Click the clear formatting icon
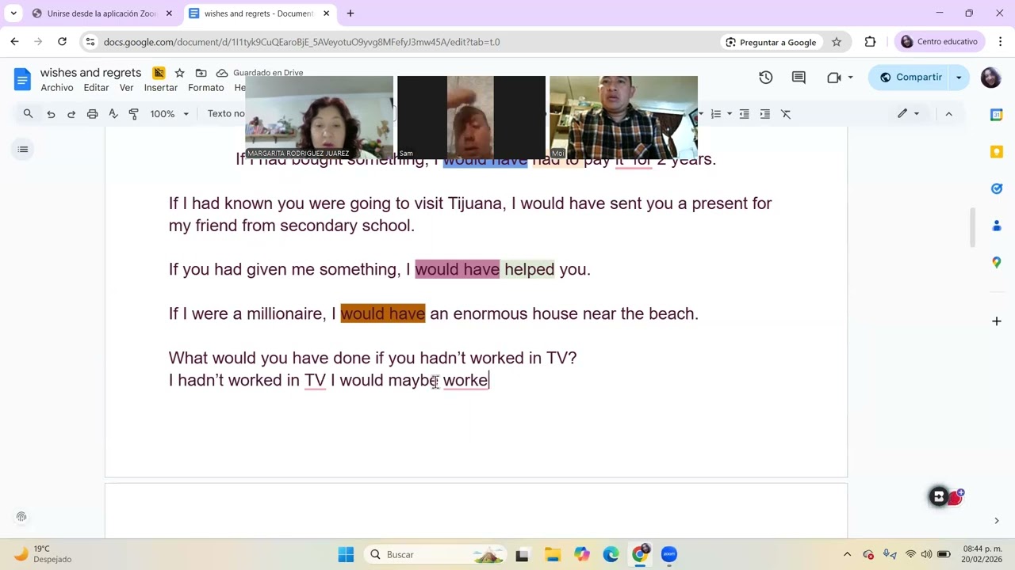1015x570 pixels. pos(786,114)
